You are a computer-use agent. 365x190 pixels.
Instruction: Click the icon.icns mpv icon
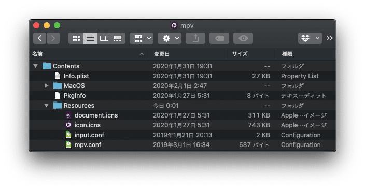(x=68, y=125)
